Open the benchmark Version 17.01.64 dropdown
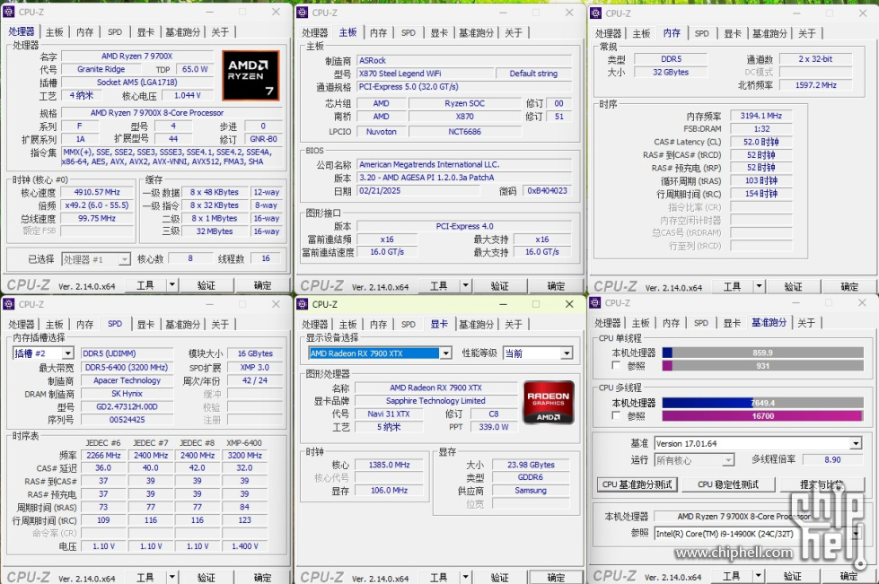Image resolution: width=879 pixels, height=584 pixels. pos(758,443)
